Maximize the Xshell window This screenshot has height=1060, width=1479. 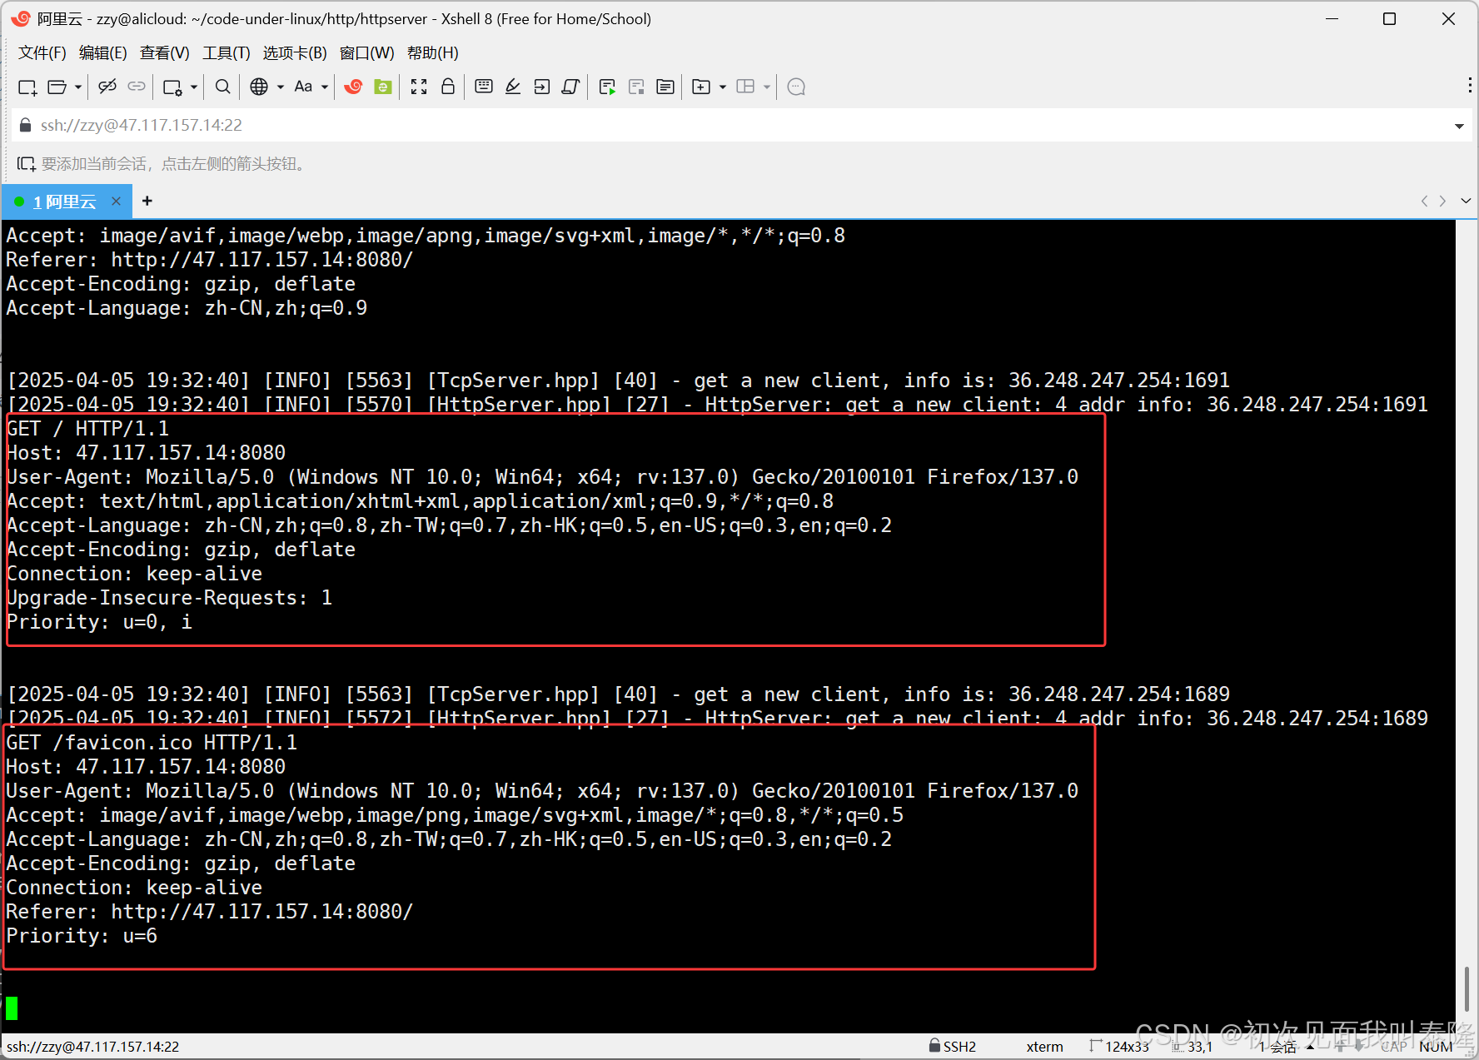(x=1389, y=19)
